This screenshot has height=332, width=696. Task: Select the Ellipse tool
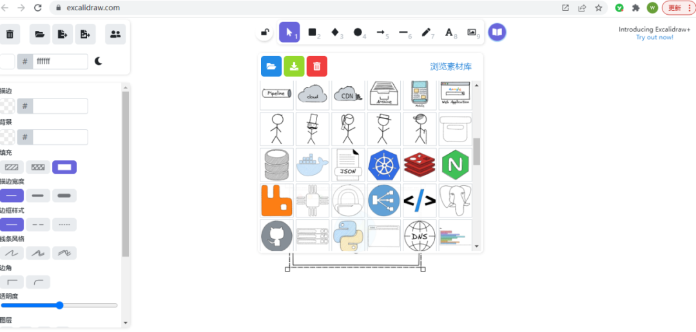[x=358, y=32]
